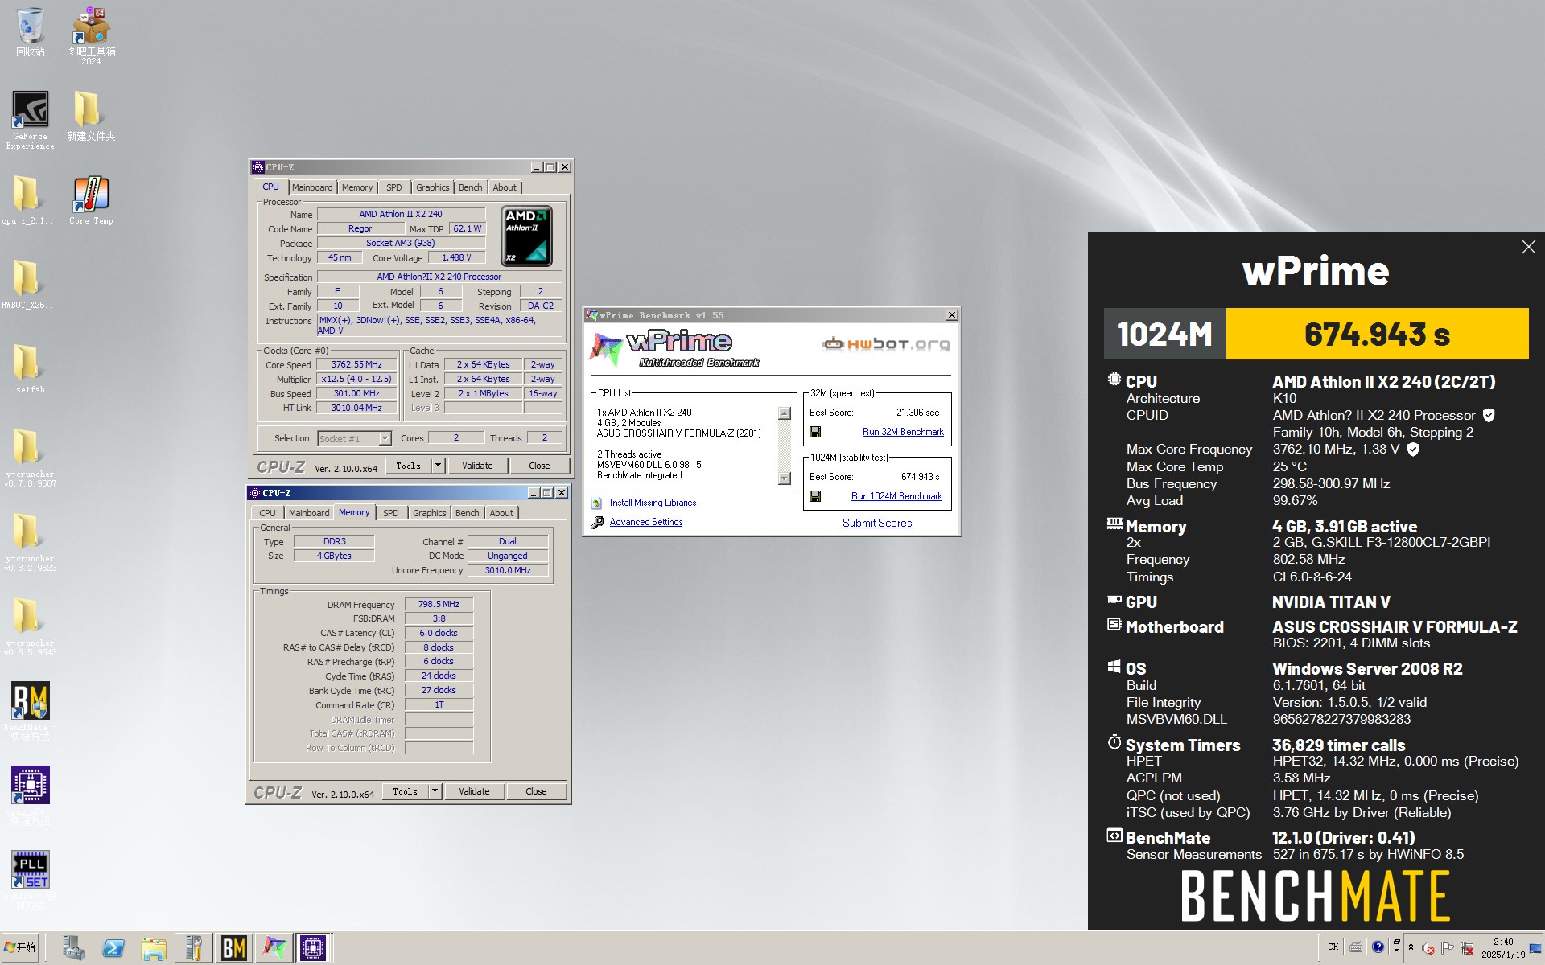Screen dimensions: 1545x965
Task: Select the y-cruncher v0.7.8.9507 folder
Action: coord(30,458)
